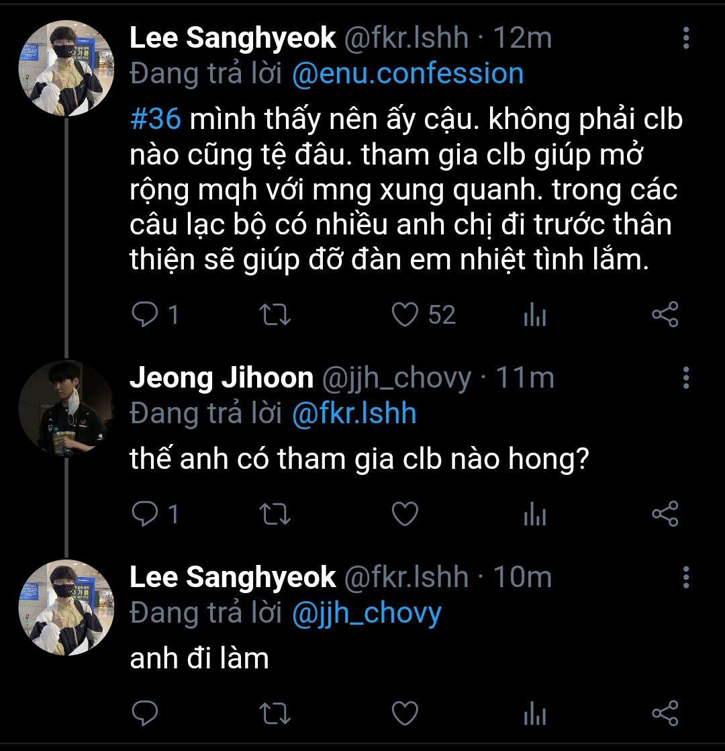This screenshot has width=725, height=751.
Task: Open more options for the 12m tweet
Action: (x=685, y=38)
